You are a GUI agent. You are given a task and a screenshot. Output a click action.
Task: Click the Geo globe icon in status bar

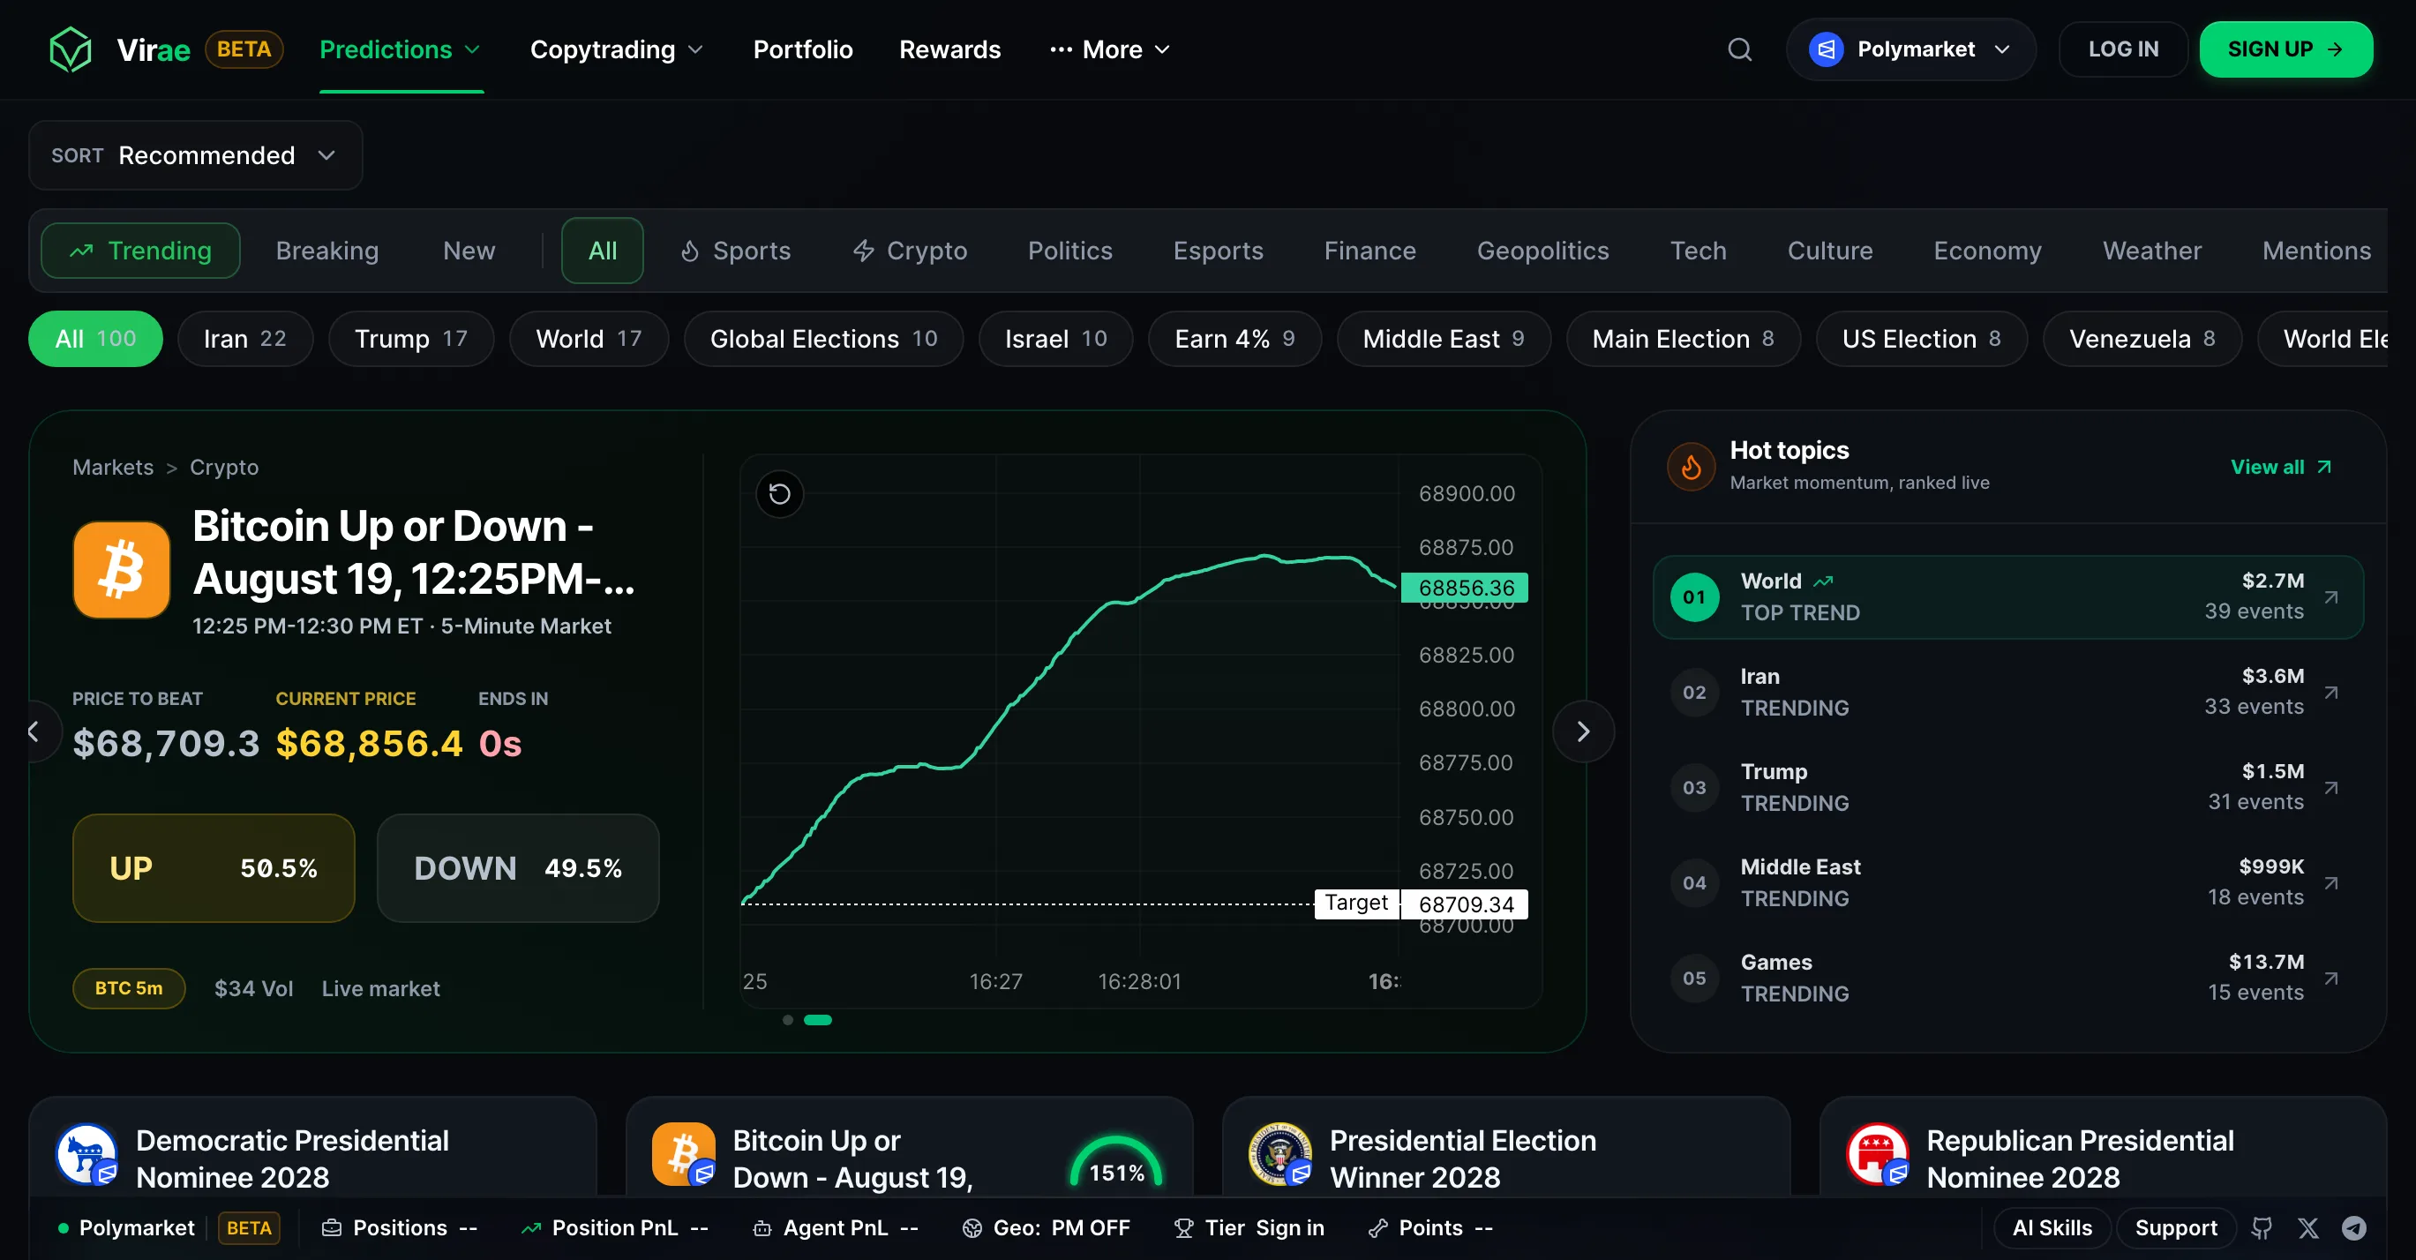tap(972, 1228)
